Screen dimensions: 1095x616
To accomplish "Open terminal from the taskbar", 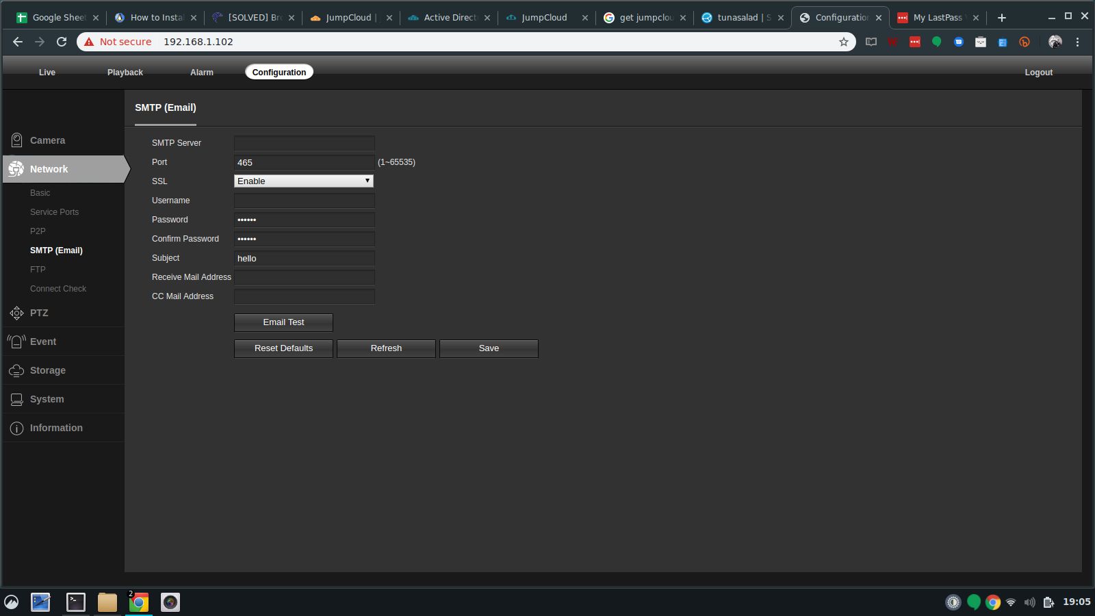I will click(75, 602).
